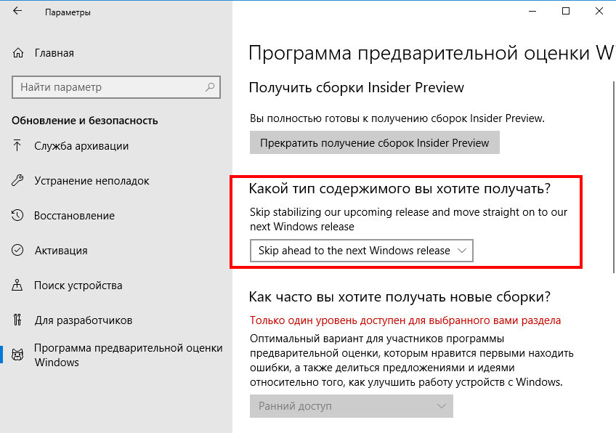Close the Параметры window

point(599,11)
